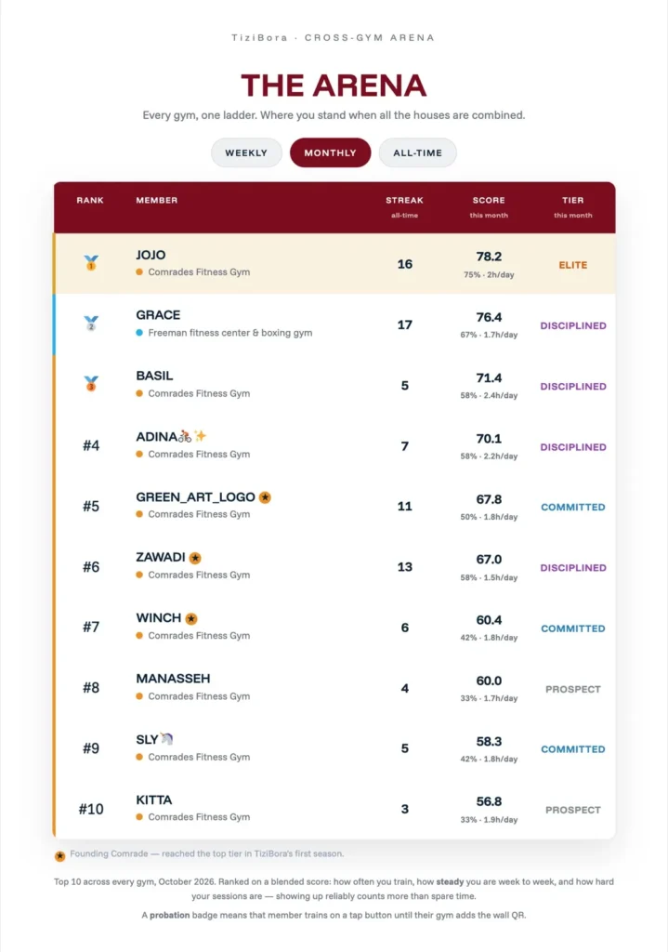Click the TIER this month column header
This screenshot has width=668, height=952.
click(x=572, y=206)
